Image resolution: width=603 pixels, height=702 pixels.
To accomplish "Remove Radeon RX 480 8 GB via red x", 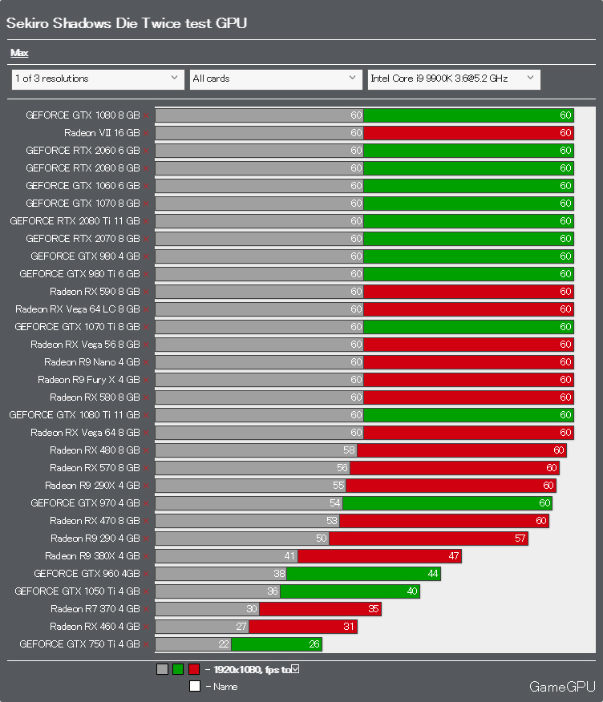I will (146, 450).
